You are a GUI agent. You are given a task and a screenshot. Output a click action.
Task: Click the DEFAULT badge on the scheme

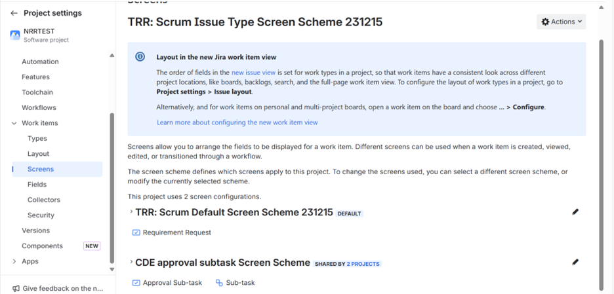pyautogui.click(x=349, y=214)
